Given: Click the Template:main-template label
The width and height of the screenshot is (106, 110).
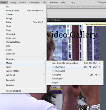Looking at the screenshot, I should [95, 24].
